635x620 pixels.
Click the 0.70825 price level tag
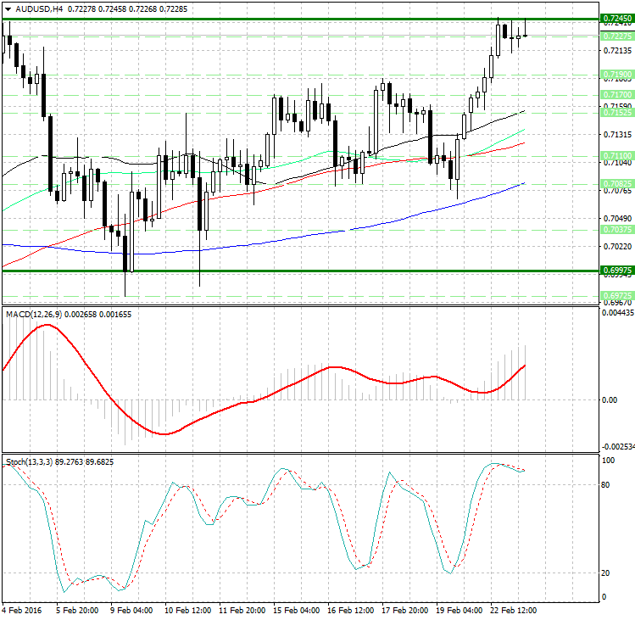616,183
